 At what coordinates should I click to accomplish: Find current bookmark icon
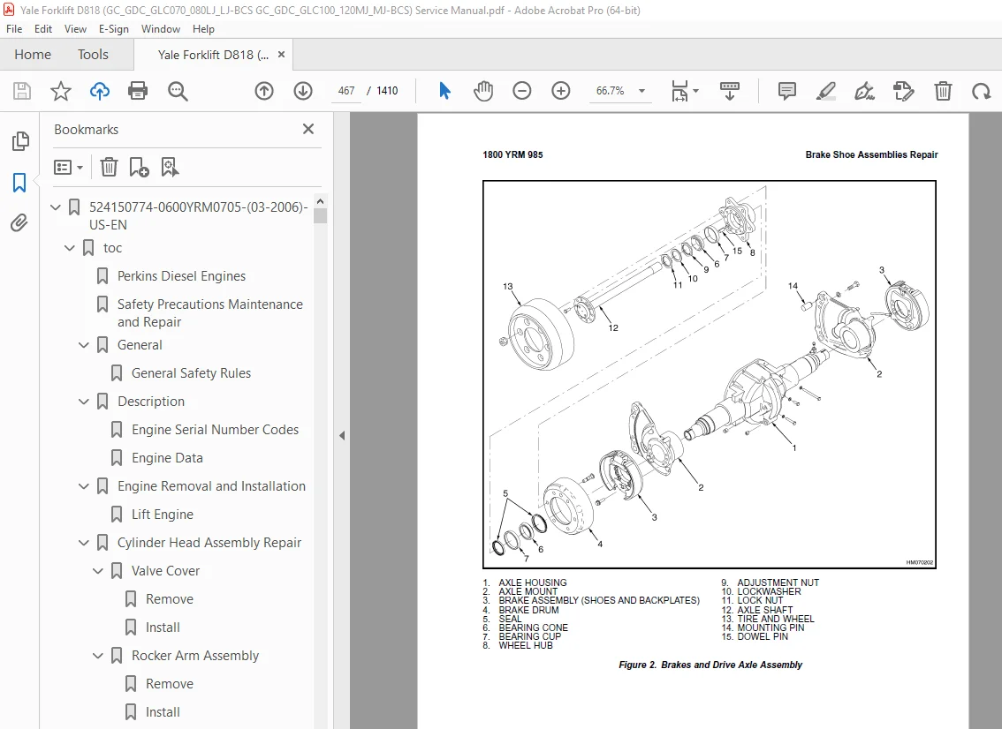point(170,168)
